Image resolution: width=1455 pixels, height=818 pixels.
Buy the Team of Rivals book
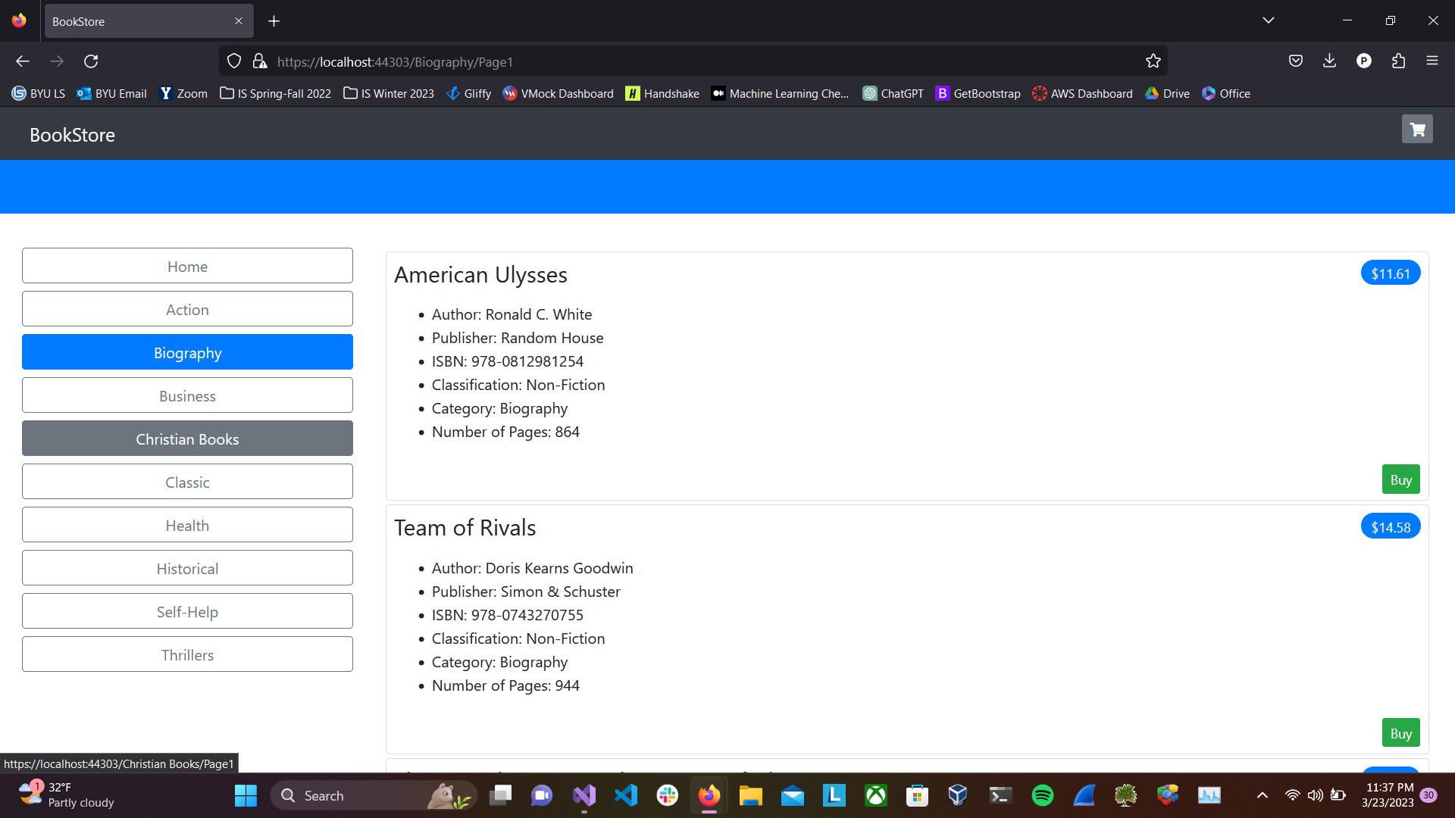pos(1400,733)
